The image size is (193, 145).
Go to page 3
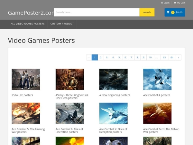(107, 57)
